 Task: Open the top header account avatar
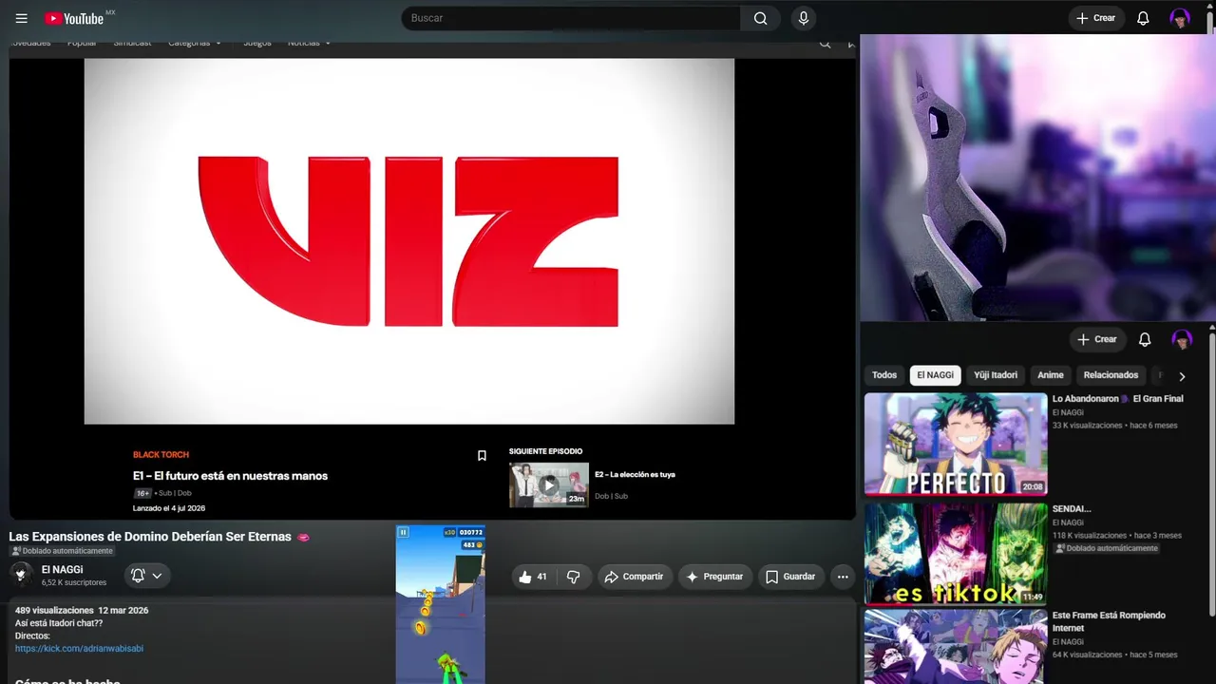1180,18
